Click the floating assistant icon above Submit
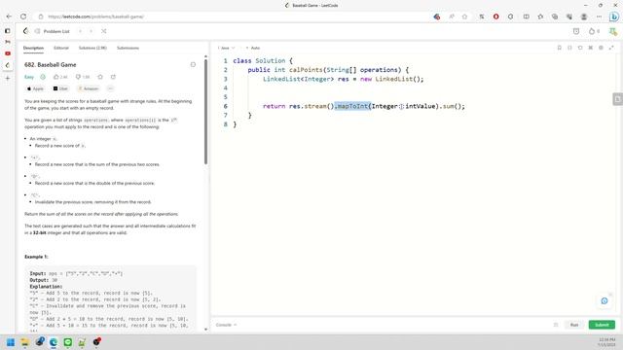The image size is (623, 350). tap(605, 301)
